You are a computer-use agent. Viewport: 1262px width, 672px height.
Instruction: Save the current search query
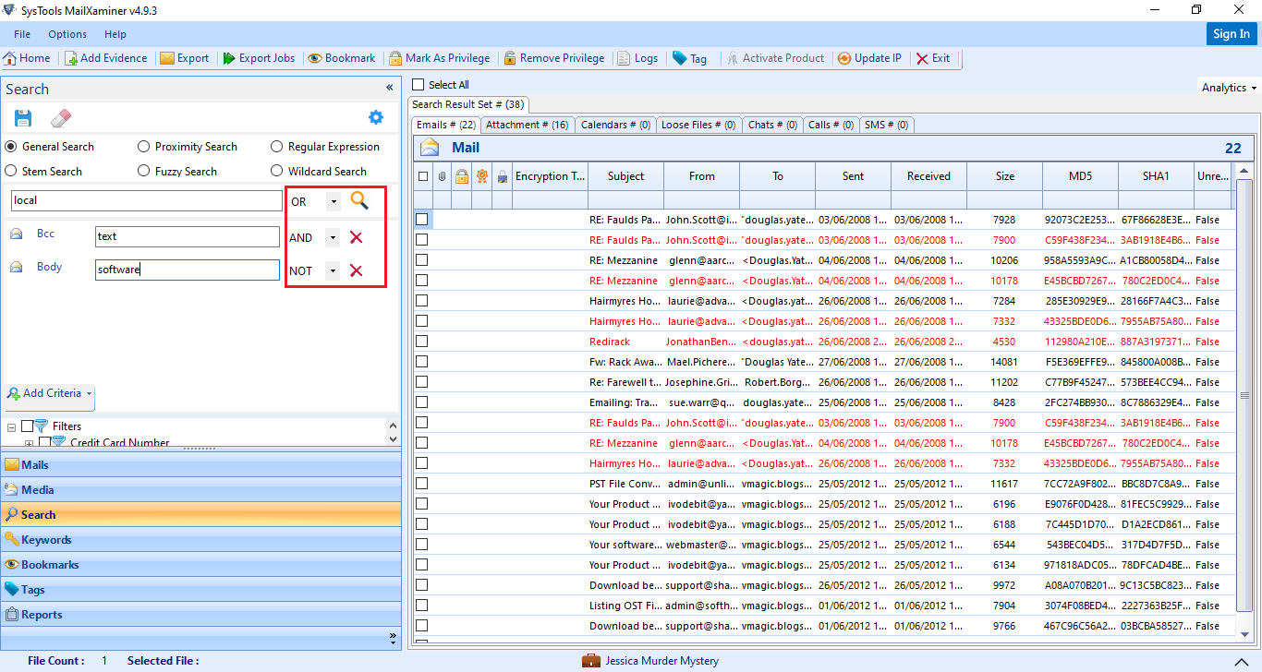(23, 117)
